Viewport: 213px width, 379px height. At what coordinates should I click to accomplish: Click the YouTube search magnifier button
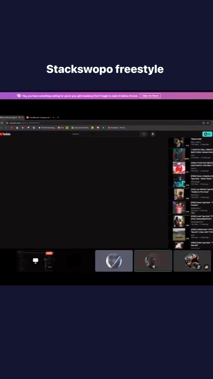144,134
